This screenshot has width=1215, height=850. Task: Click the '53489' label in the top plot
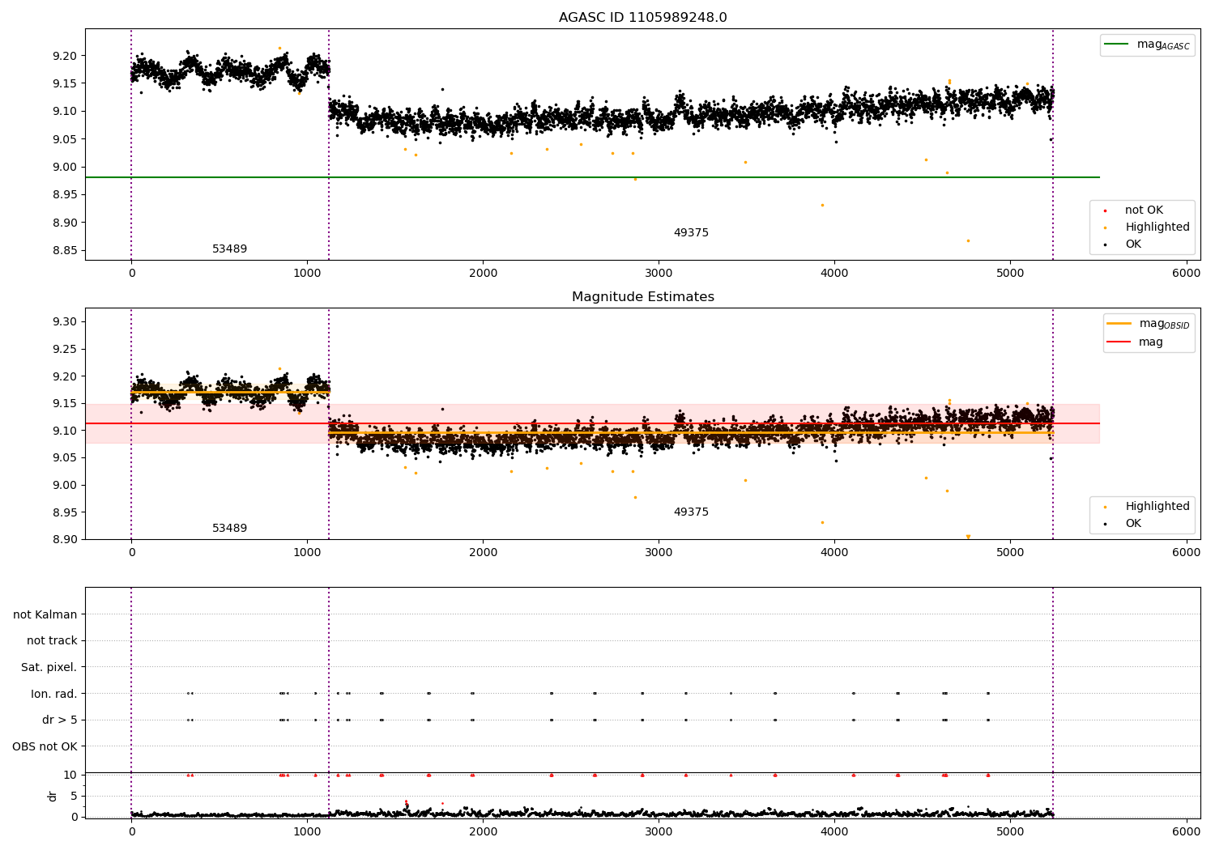[229, 249]
